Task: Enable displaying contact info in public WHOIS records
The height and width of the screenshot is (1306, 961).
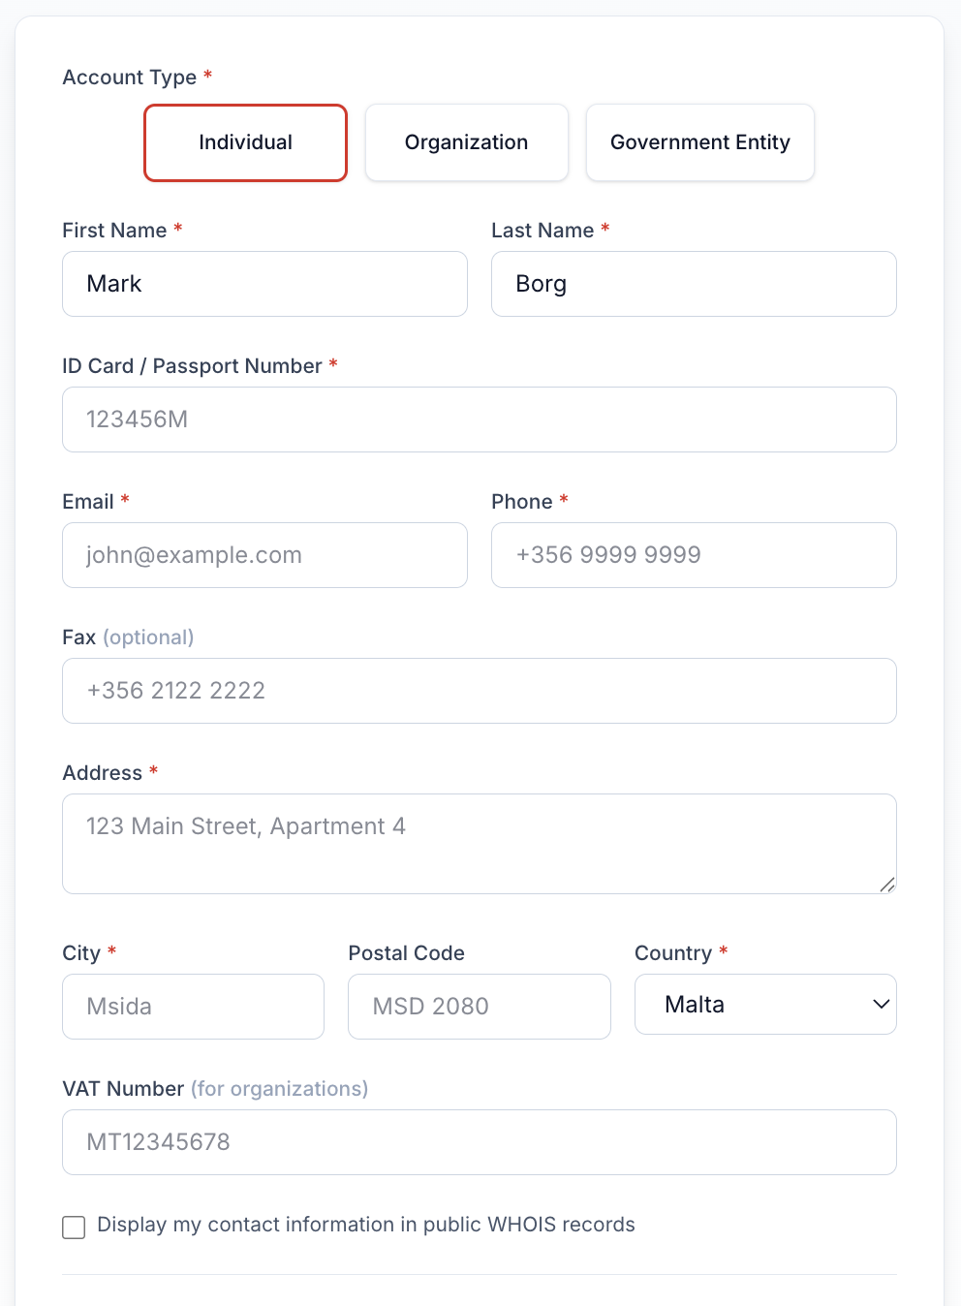Action: coord(74,1227)
